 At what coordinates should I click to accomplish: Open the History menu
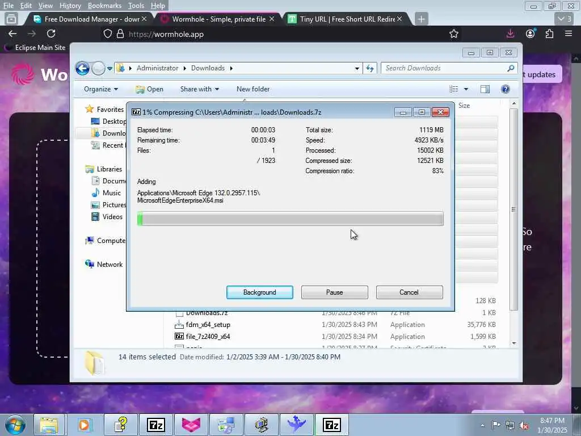(x=70, y=6)
